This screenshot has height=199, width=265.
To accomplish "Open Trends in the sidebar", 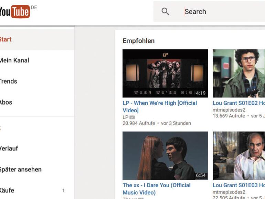I will tap(37, 81).
